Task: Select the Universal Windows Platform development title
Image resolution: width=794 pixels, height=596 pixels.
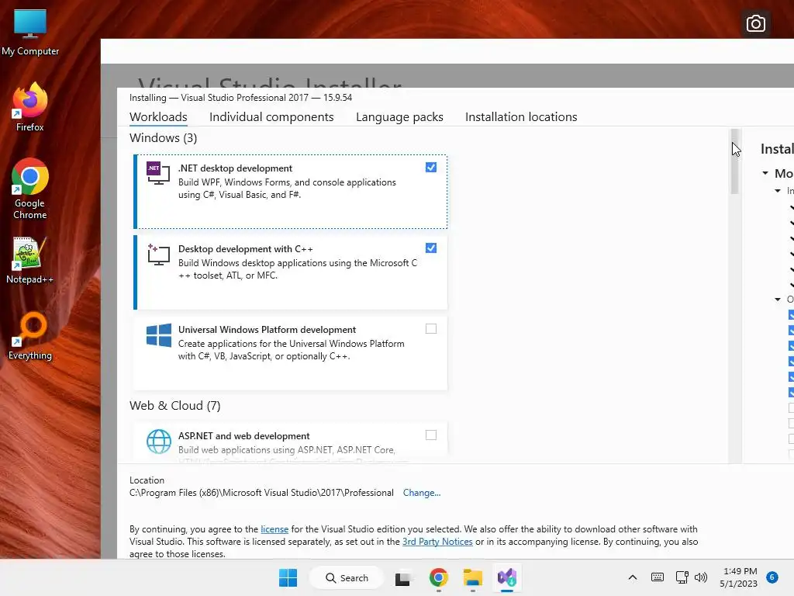Action: tap(267, 330)
